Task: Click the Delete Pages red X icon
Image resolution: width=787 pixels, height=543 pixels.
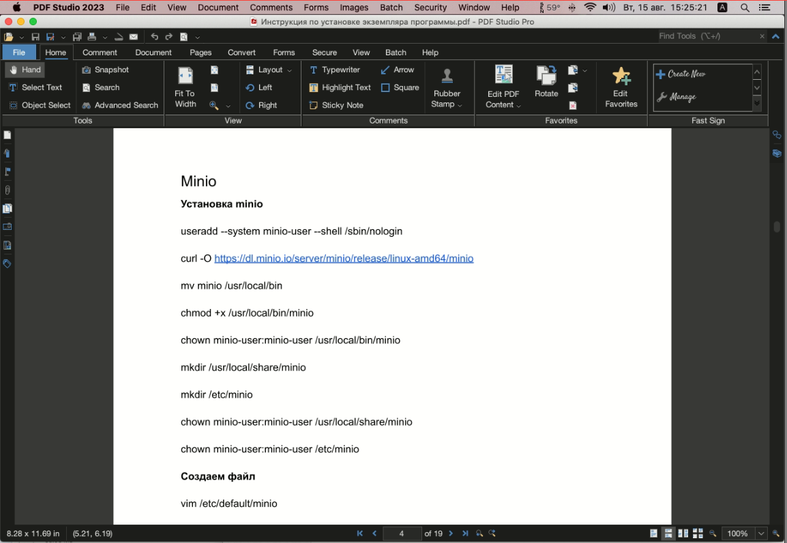Action: tap(573, 105)
